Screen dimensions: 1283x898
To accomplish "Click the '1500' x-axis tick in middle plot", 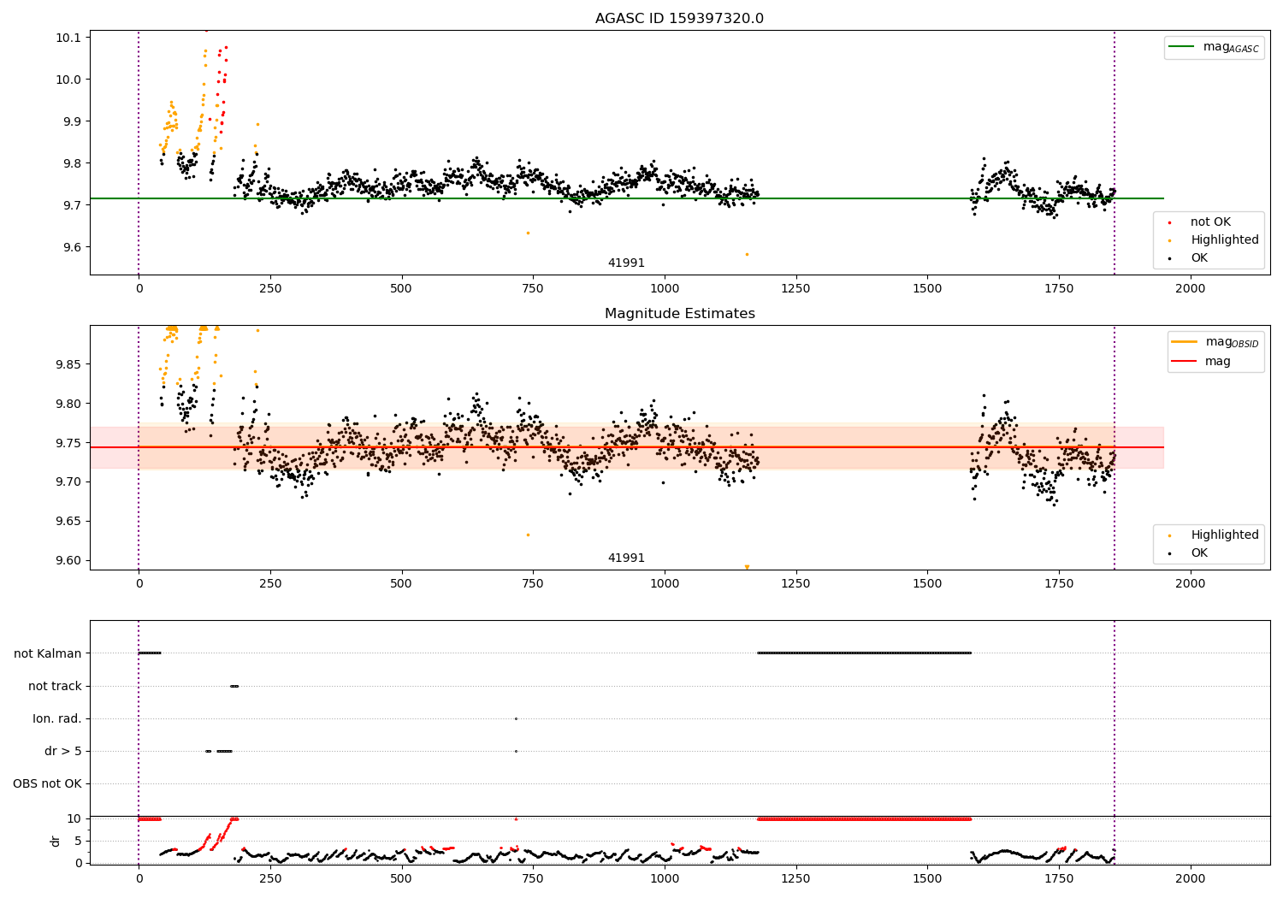I will 927,584.
